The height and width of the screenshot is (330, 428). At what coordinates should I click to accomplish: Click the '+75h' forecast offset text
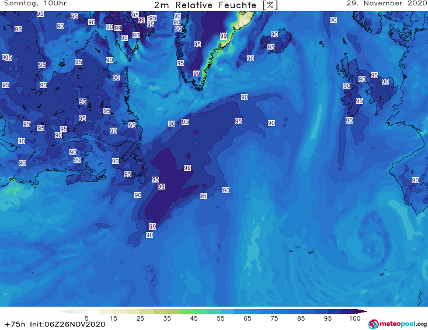[15, 324]
